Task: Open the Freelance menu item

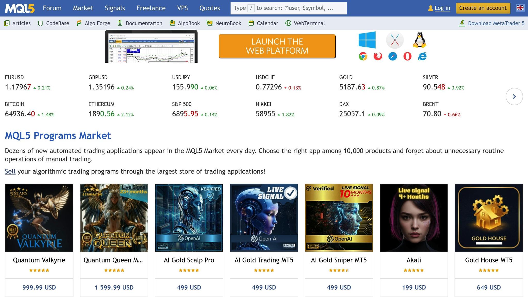Action: tap(151, 8)
